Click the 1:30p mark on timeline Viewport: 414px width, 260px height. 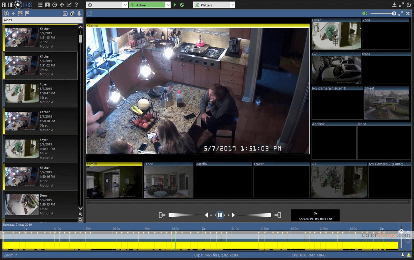(116, 228)
